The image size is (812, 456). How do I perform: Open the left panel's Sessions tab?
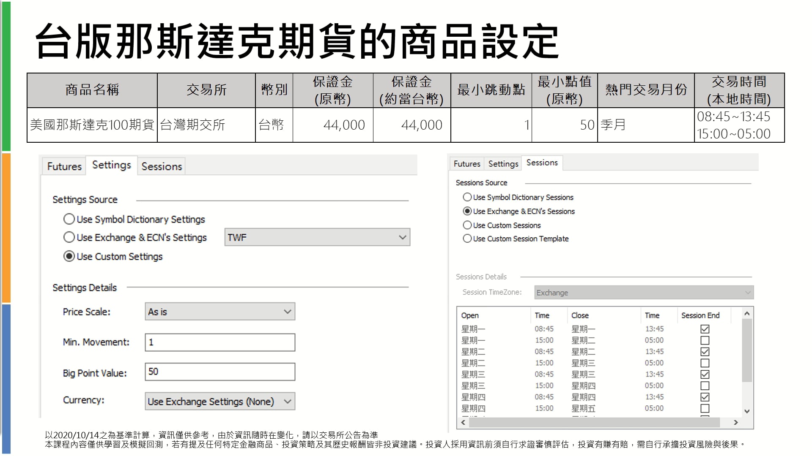click(162, 166)
